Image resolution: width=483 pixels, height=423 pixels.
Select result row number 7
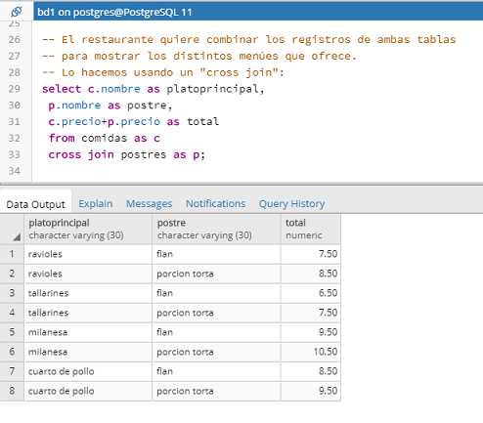[12, 371]
